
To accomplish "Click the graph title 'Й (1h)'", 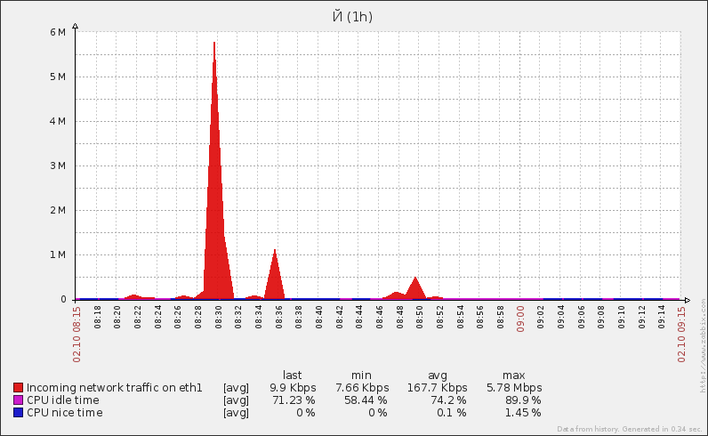I will pyautogui.click(x=352, y=16).
